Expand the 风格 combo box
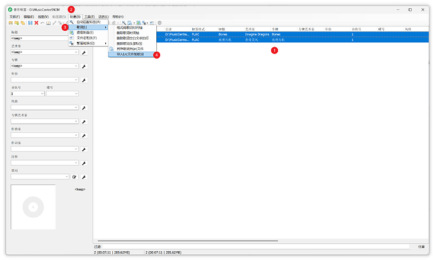Screen dimensions: 435x260 click(76, 108)
